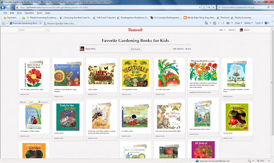Click the zoom magnifier icon in the status bar
This screenshot has height=163, width=274.
coord(258,161)
